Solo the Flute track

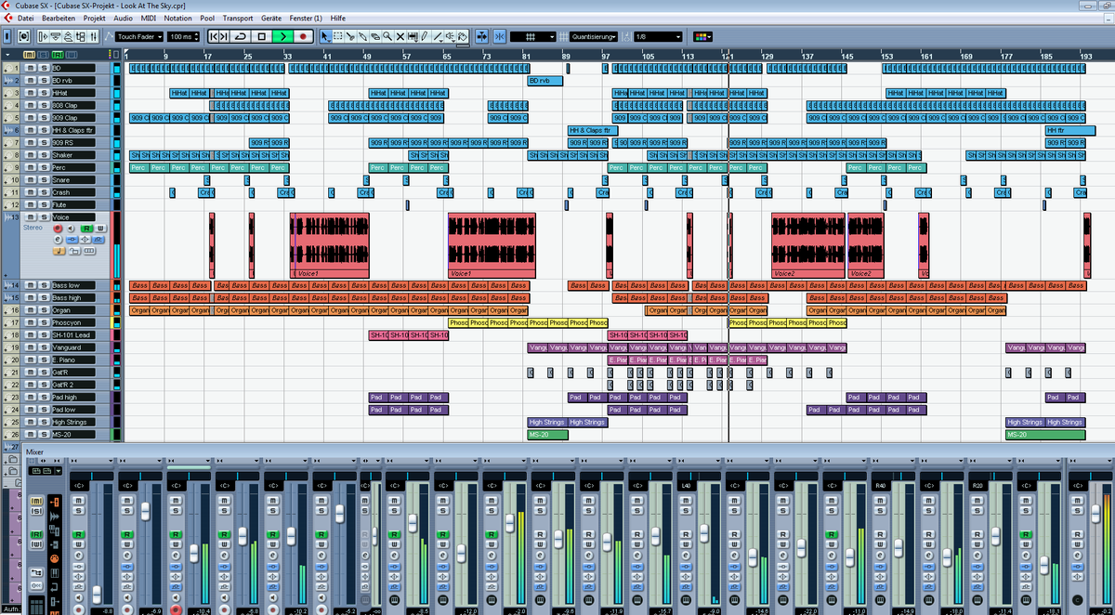pyautogui.click(x=44, y=204)
